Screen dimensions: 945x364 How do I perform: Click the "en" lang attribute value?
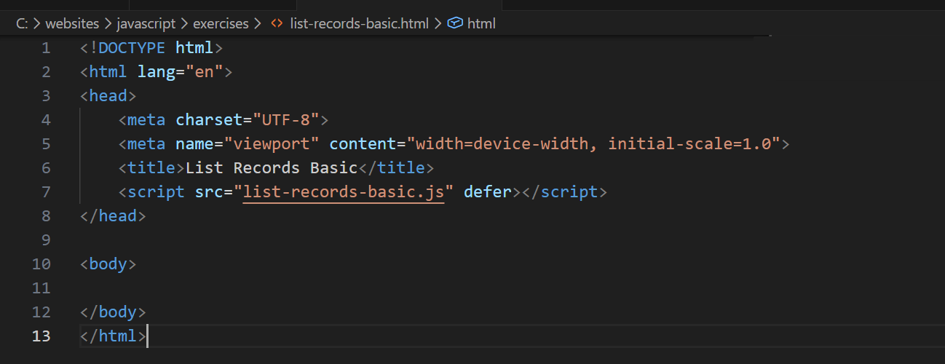[x=205, y=72]
